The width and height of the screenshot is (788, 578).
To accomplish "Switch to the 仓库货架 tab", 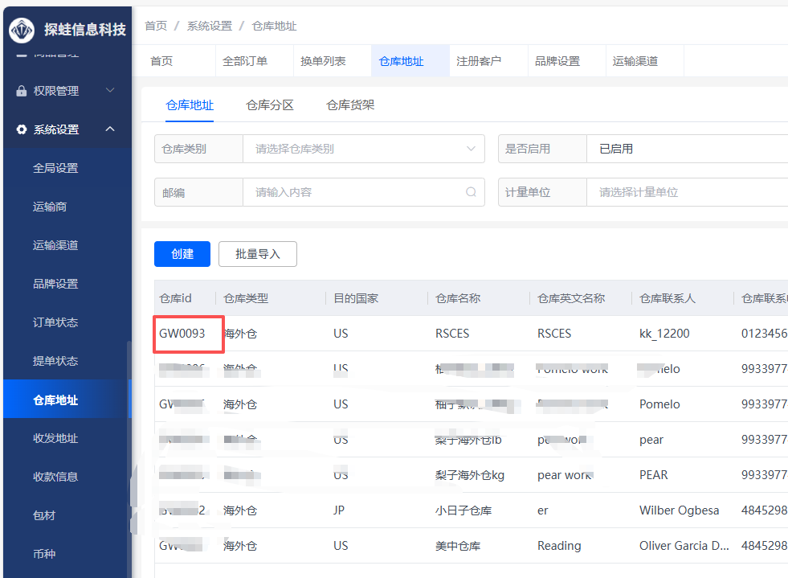I will point(350,105).
